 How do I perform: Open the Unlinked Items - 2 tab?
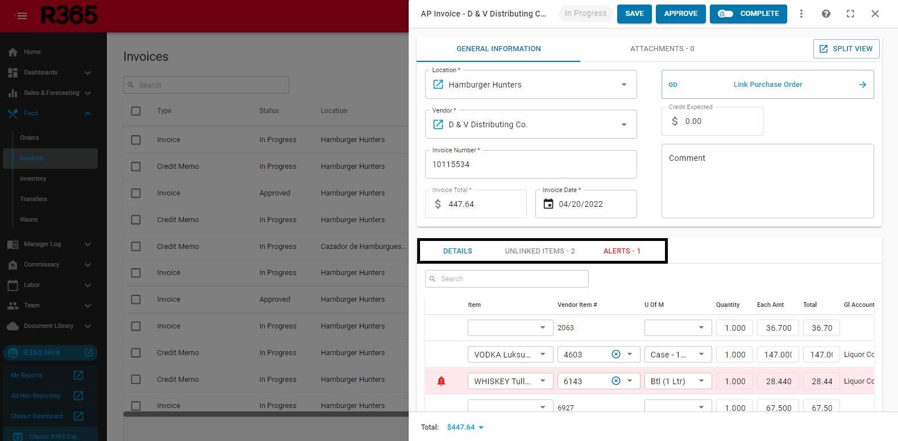[x=539, y=251]
